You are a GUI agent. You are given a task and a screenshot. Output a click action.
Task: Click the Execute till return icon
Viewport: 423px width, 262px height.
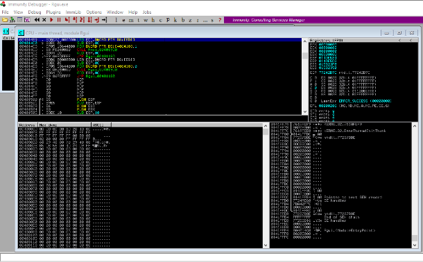click(97, 20)
